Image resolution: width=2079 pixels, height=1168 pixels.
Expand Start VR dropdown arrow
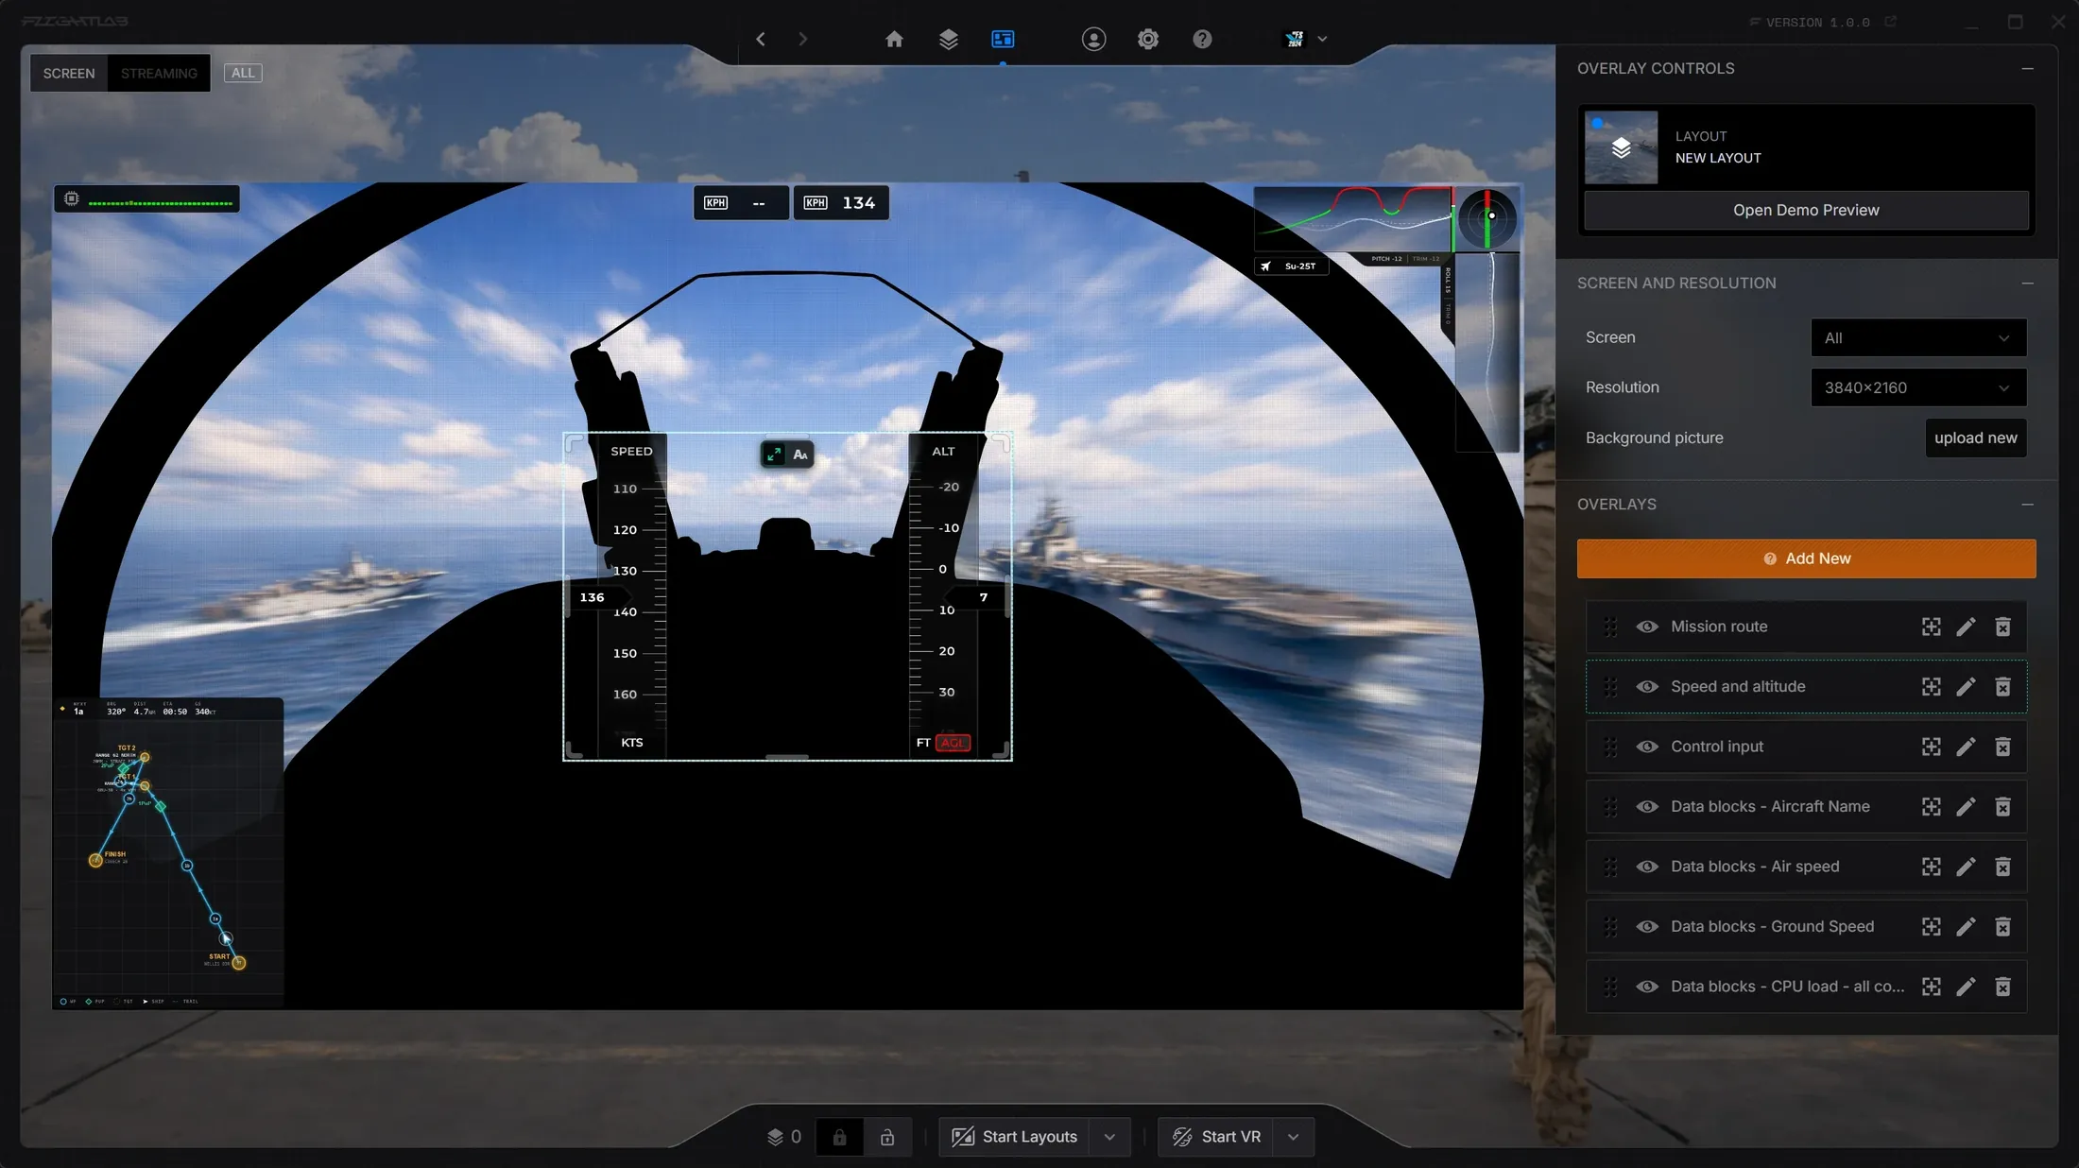[1293, 1137]
